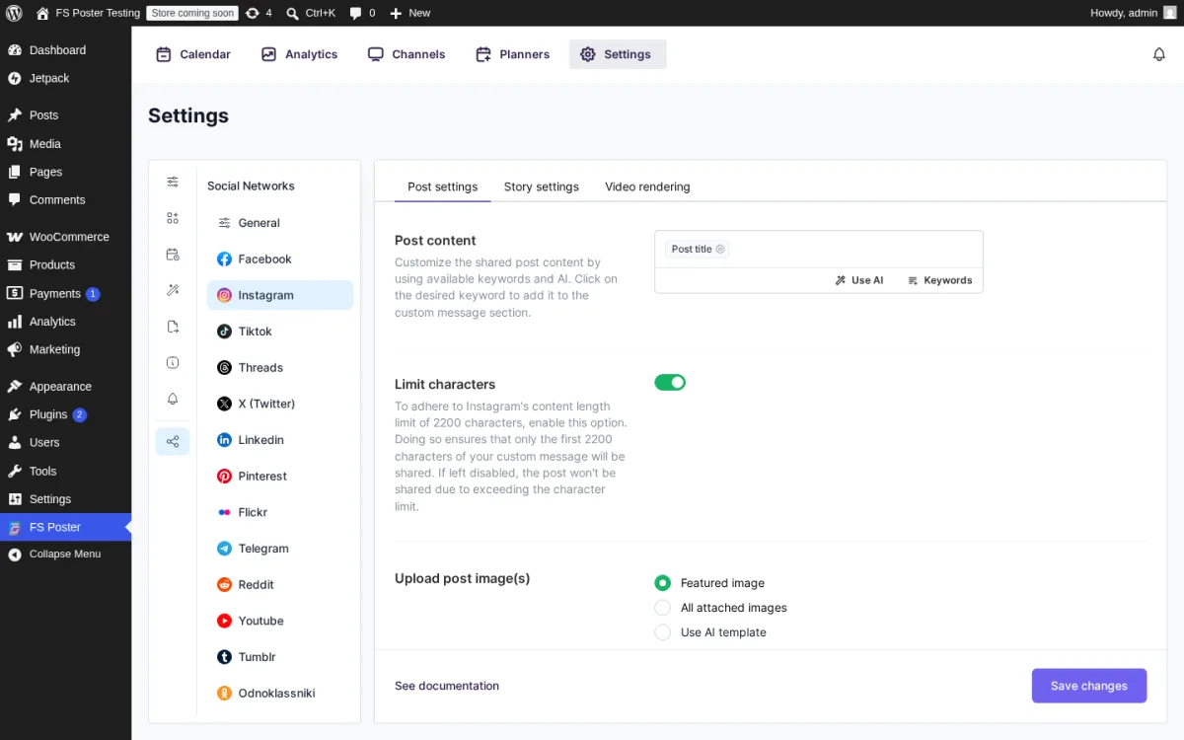This screenshot has width=1184, height=740.
Task: Click the magic wand icon in settings sidebar
Action: (x=173, y=290)
